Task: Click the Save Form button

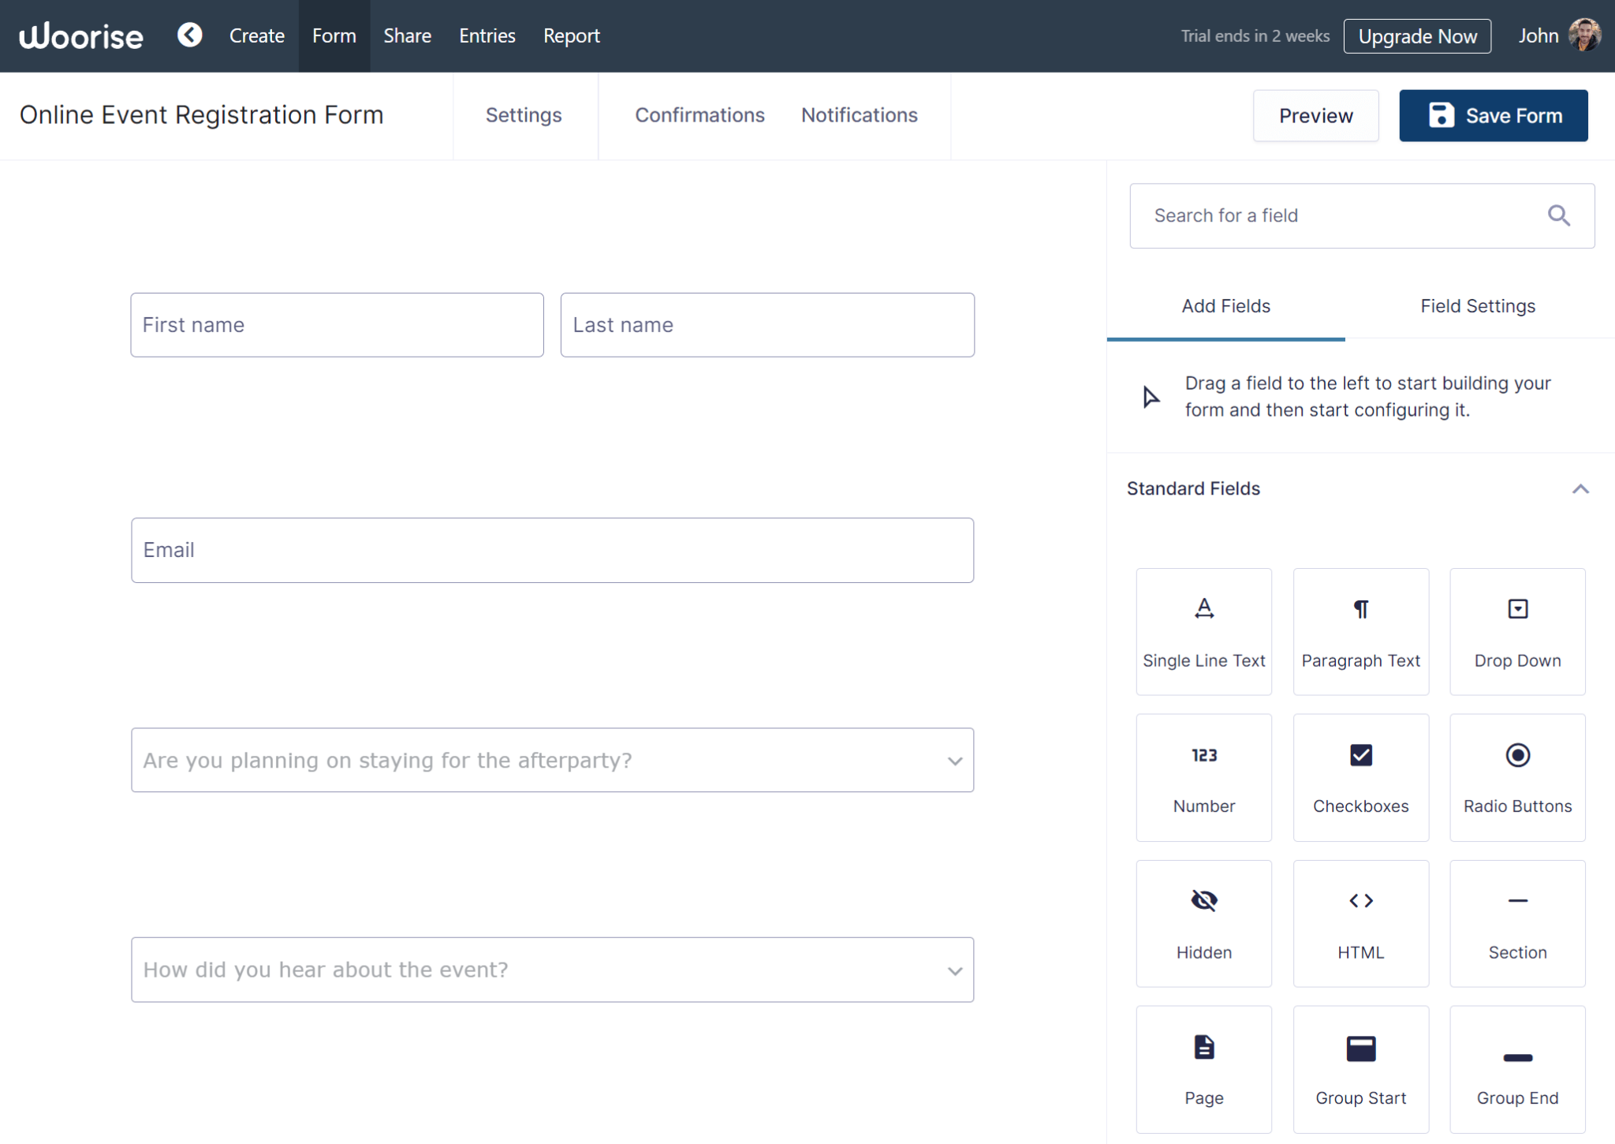Action: tap(1493, 115)
